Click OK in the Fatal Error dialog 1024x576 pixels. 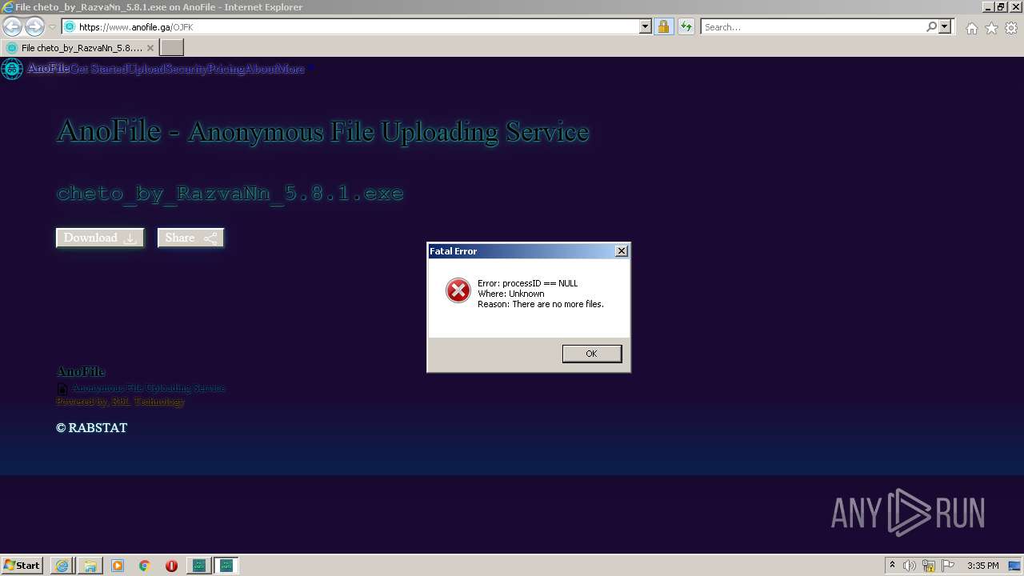[592, 354]
